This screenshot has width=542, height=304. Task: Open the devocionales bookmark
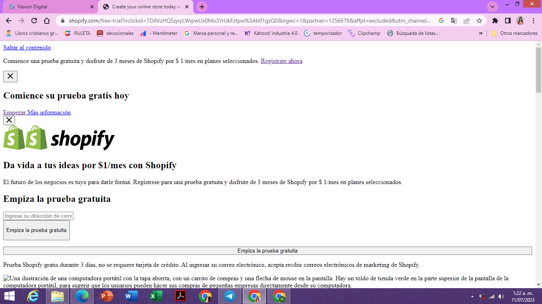115,33
